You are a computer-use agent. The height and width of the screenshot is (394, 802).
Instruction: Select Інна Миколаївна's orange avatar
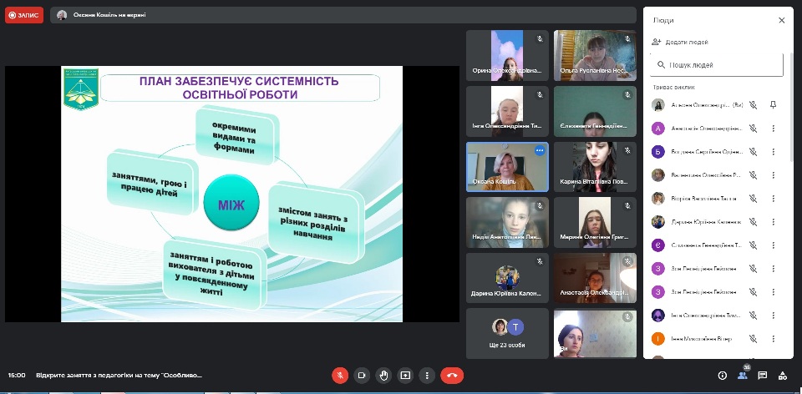[x=657, y=338]
